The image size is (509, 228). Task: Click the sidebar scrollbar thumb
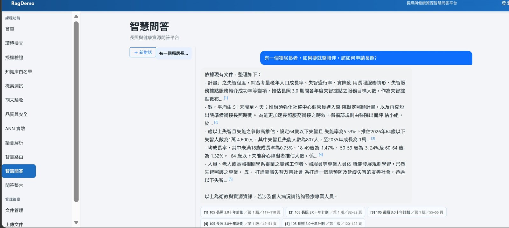click(x=76, y=112)
